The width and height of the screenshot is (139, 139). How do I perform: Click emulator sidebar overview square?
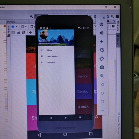click(102, 102)
